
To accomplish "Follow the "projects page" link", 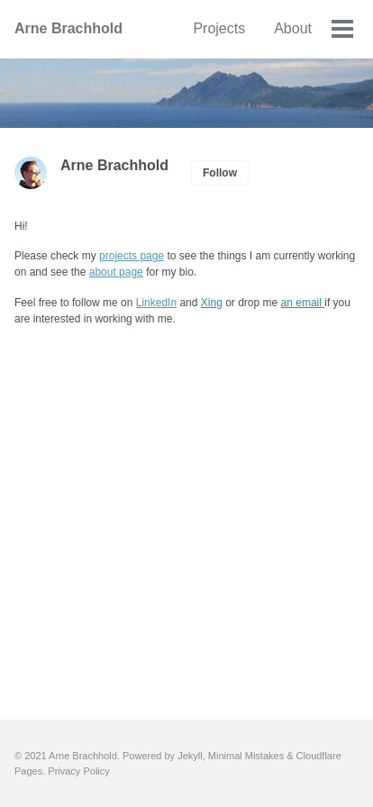I will (132, 256).
